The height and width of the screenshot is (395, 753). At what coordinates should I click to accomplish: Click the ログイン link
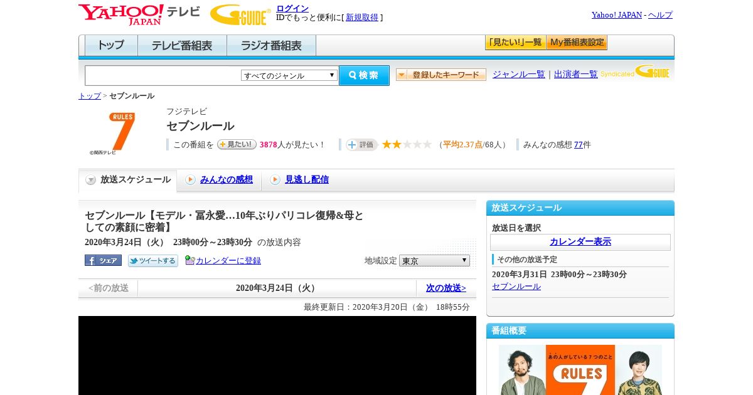click(x=292, y=8)
